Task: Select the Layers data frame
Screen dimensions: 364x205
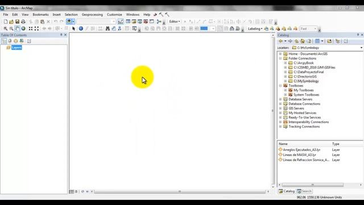Action: (16, 47)
